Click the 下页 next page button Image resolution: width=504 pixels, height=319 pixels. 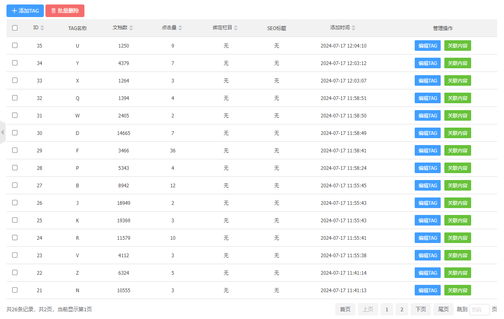[420, 310]
